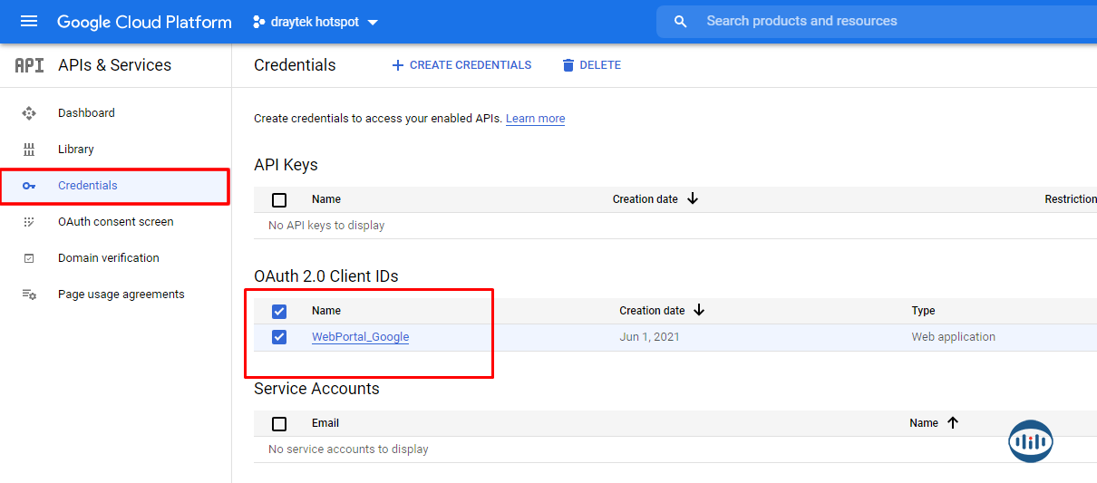This screenshot has width=1097, height=483.
Task: Select Credentials in the left sidebar
Action: point(88,186)
